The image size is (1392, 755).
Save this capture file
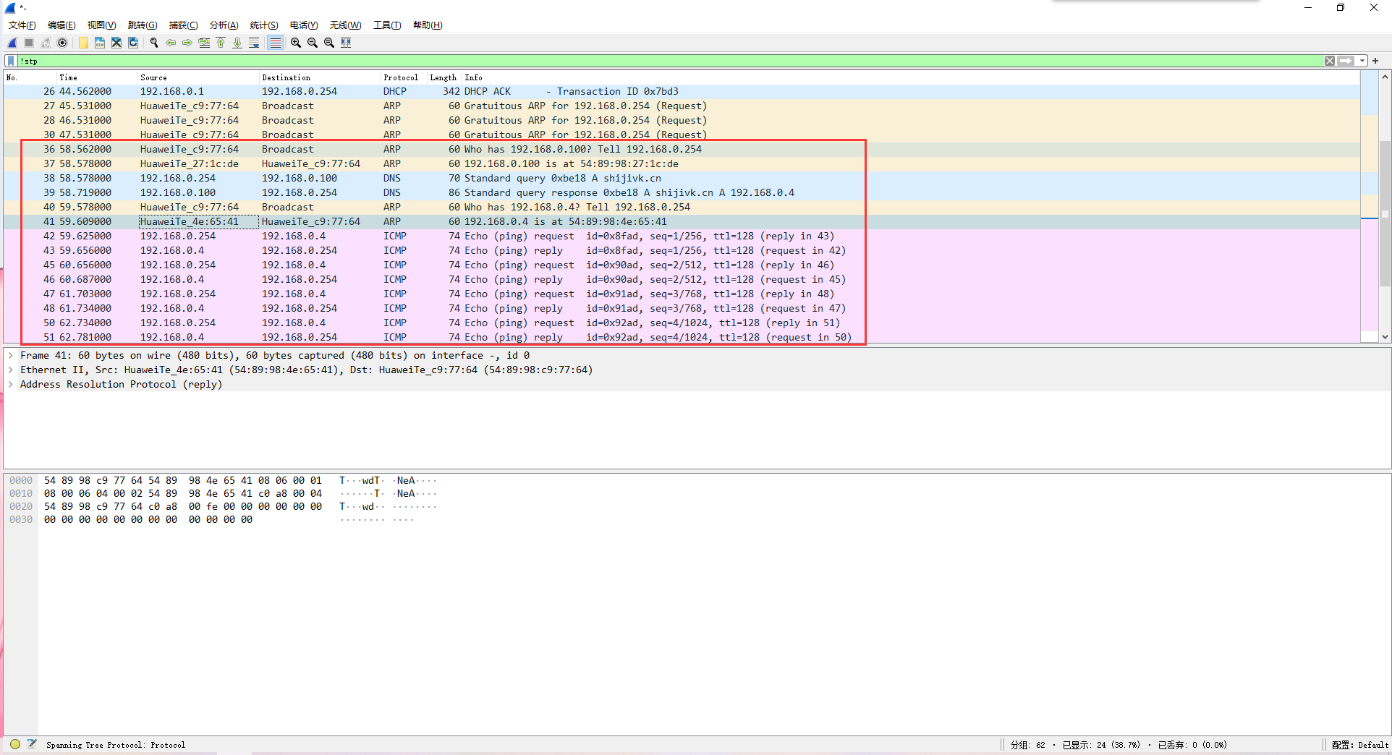point(100,43)
